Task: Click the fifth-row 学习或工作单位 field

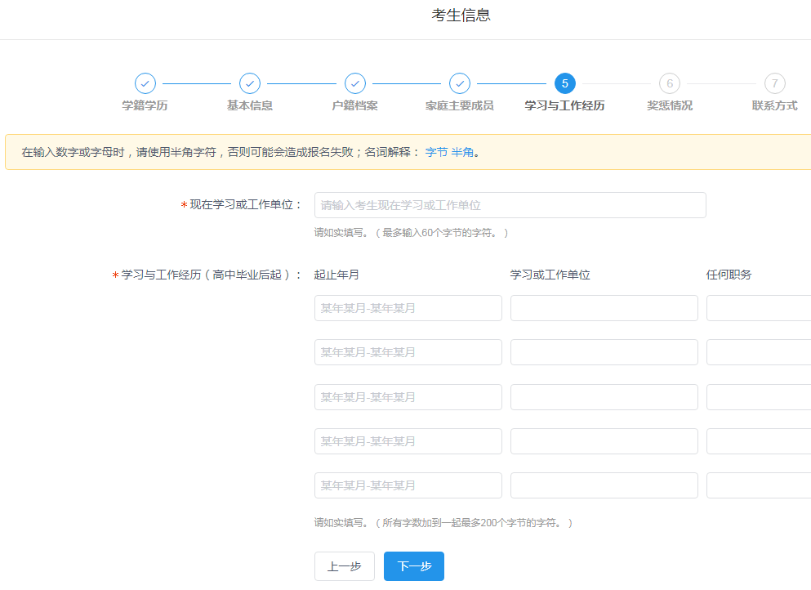Action: (x=604, y=485)
